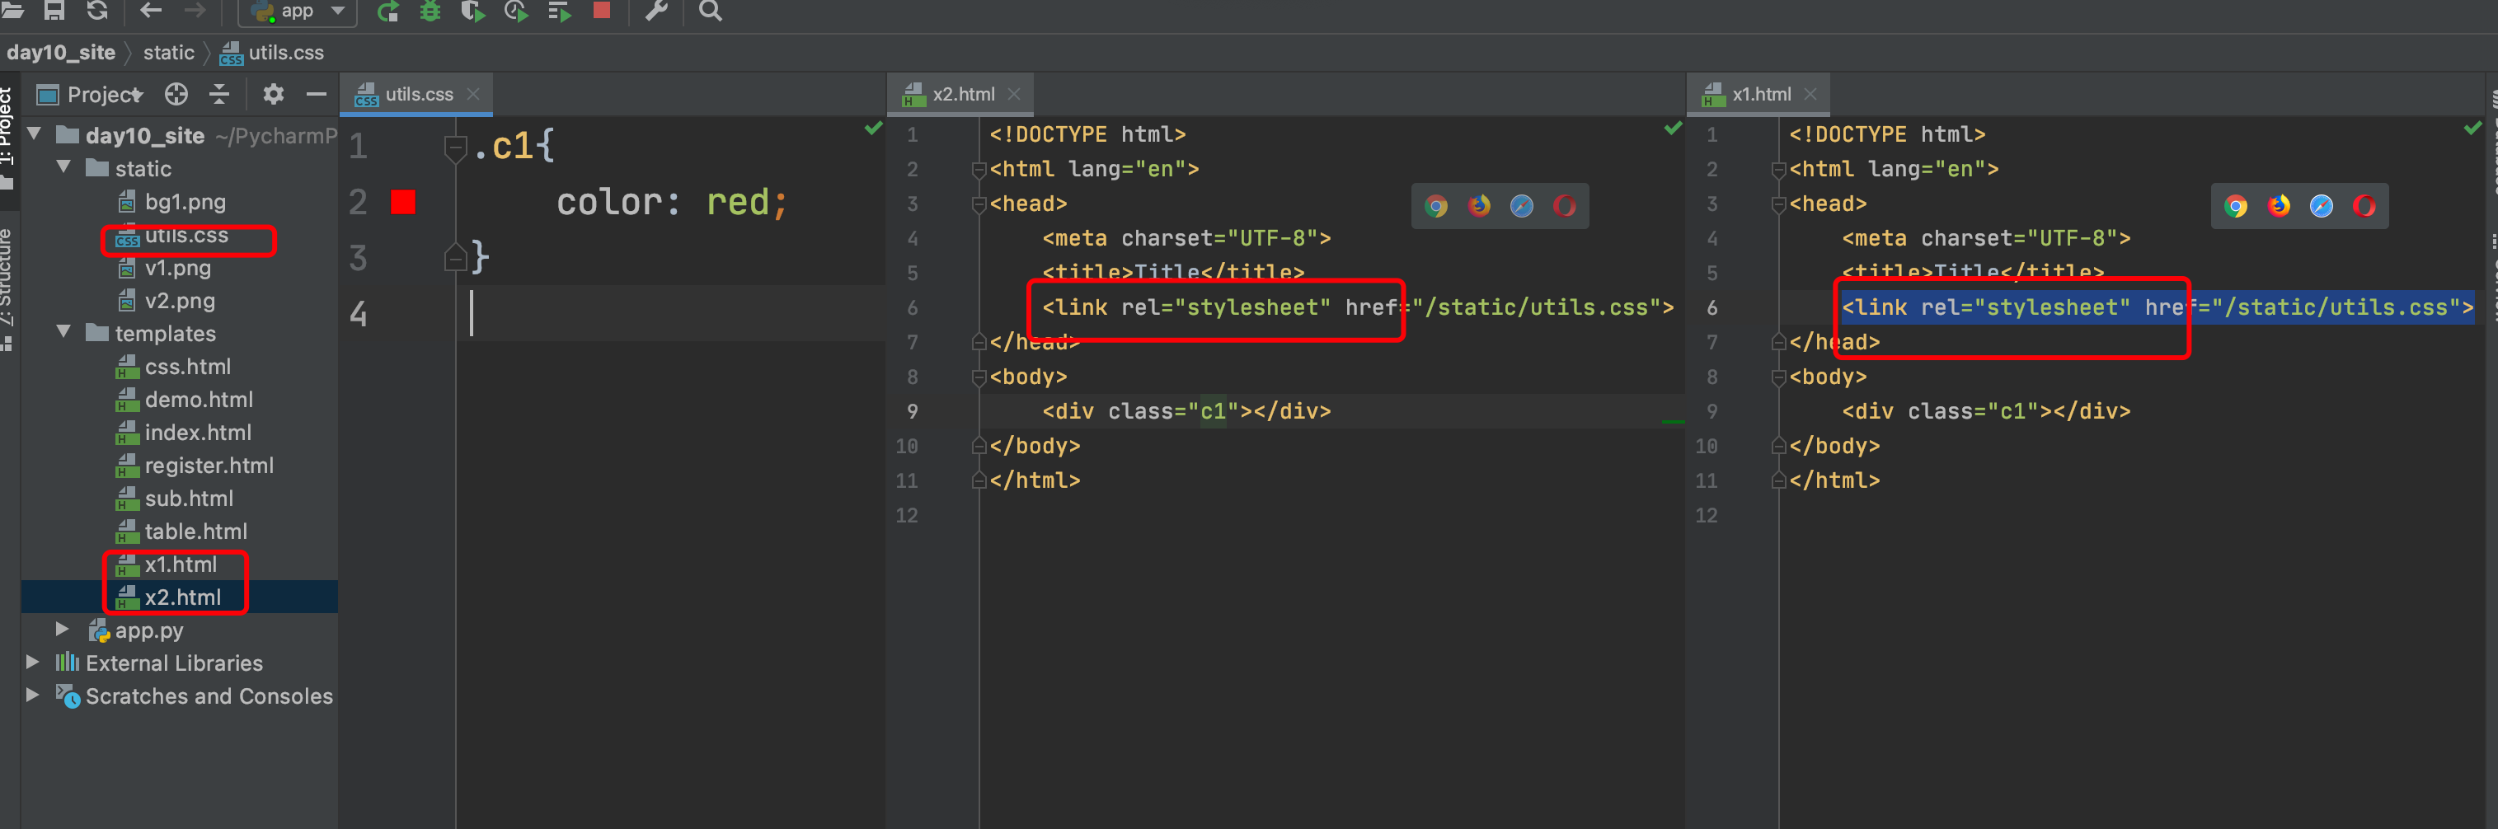2498x829 pixels.
Task: Click the red color swatch in utils.css gutter
Action: click(x=403, y=202)
